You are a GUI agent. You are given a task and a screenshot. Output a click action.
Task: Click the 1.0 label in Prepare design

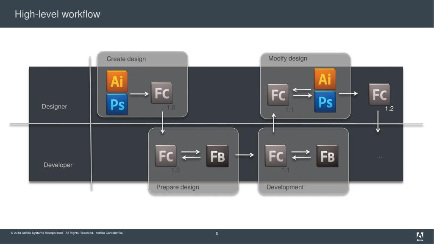click(175, 170)
